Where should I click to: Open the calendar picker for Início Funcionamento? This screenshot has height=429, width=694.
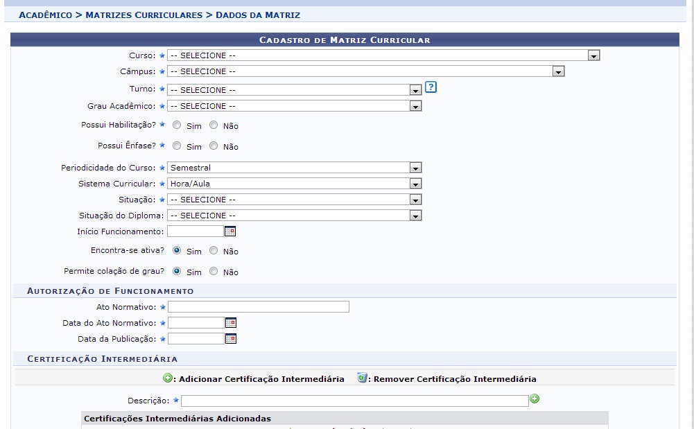(230, 231)
